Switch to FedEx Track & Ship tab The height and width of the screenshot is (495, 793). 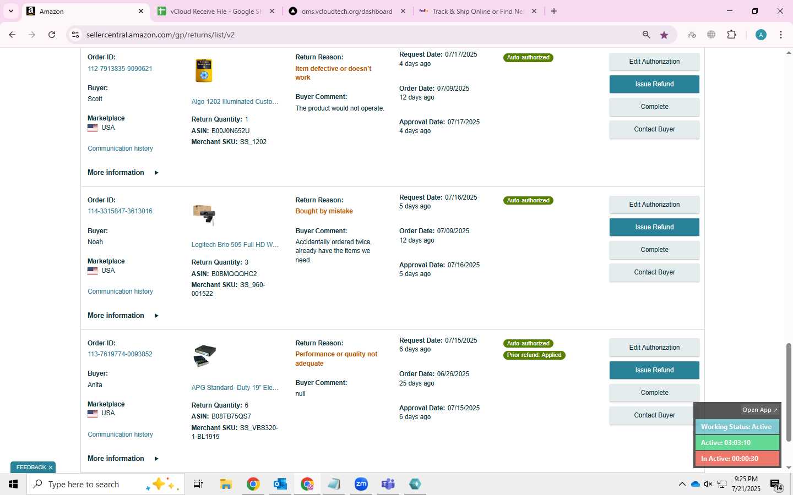pos(478,11)
